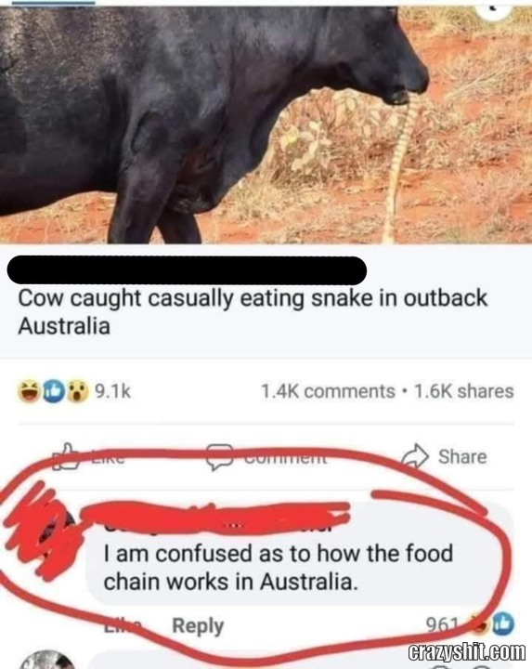View the 1.6K shares list
The width and height of the screenshot is (532, 669).
coord(464,391)
